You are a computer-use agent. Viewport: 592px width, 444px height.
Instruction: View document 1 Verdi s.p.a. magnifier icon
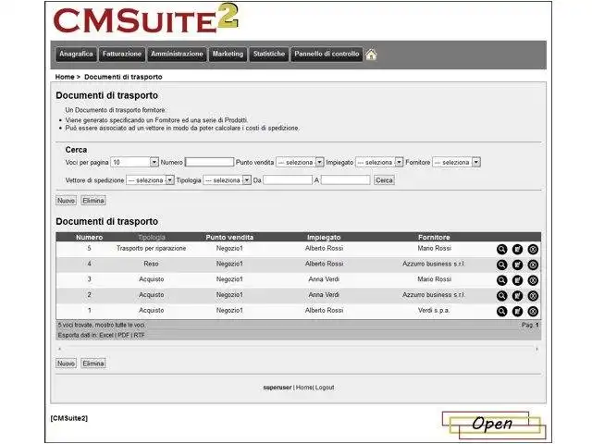501,311
